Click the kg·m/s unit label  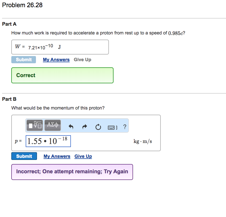(143, 141)
